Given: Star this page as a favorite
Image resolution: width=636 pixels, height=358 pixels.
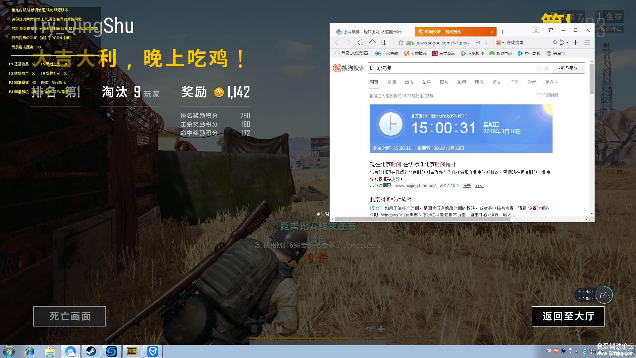Looking at the screenshot, I should (400, 42).
